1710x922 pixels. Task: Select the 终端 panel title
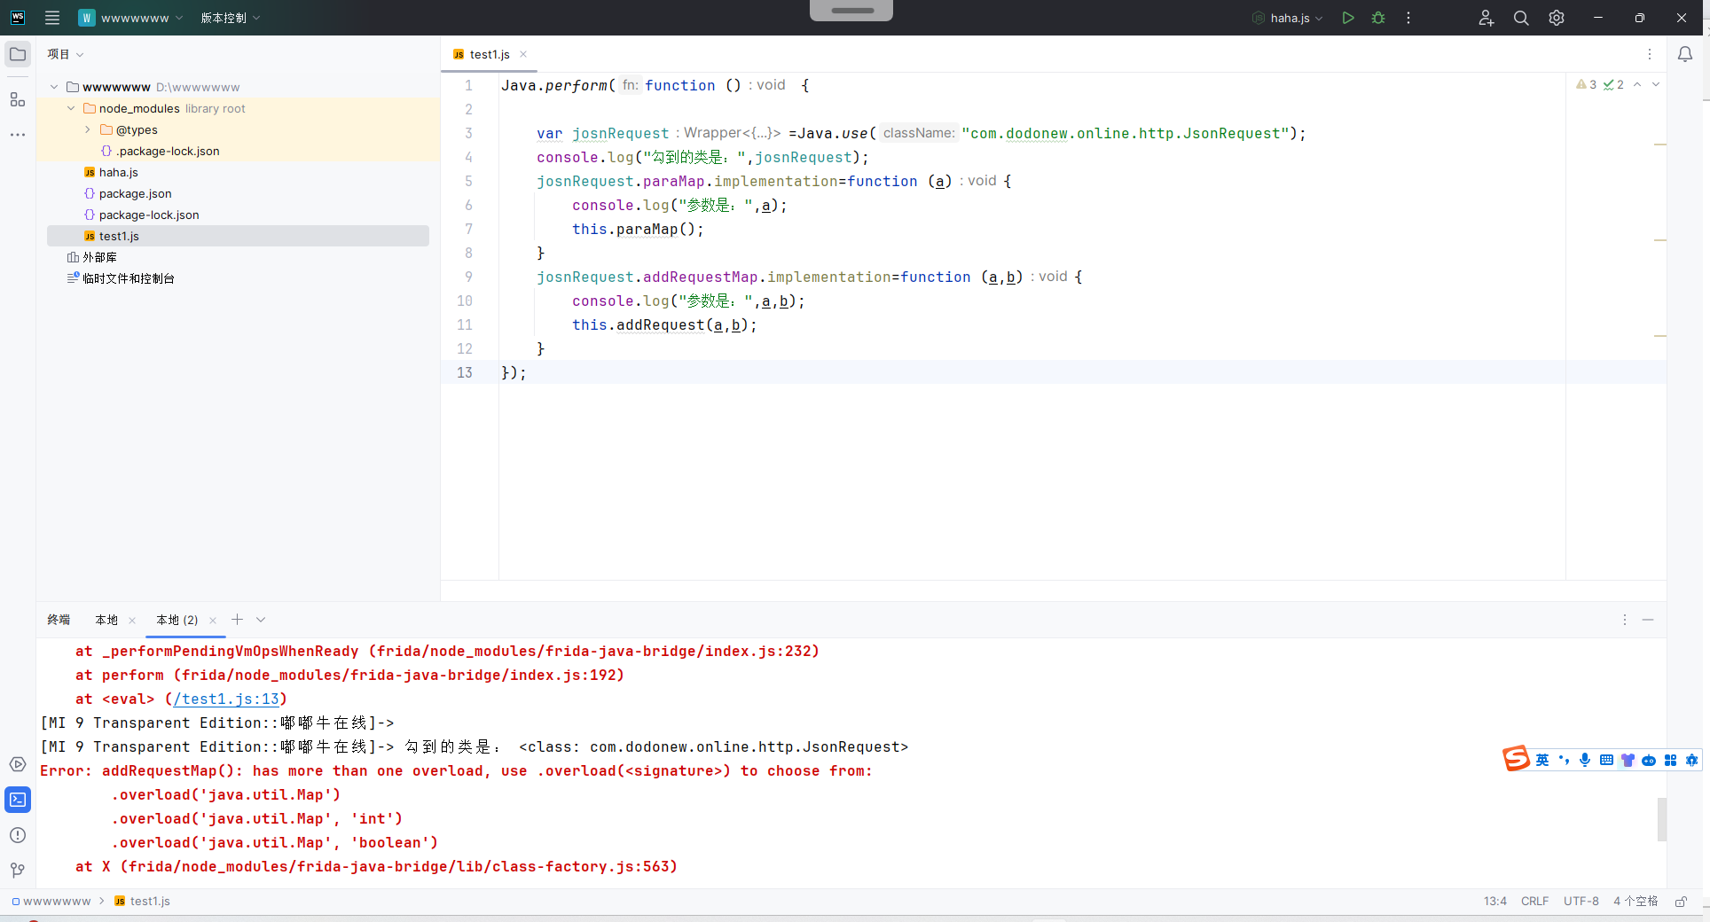(59, 620)
